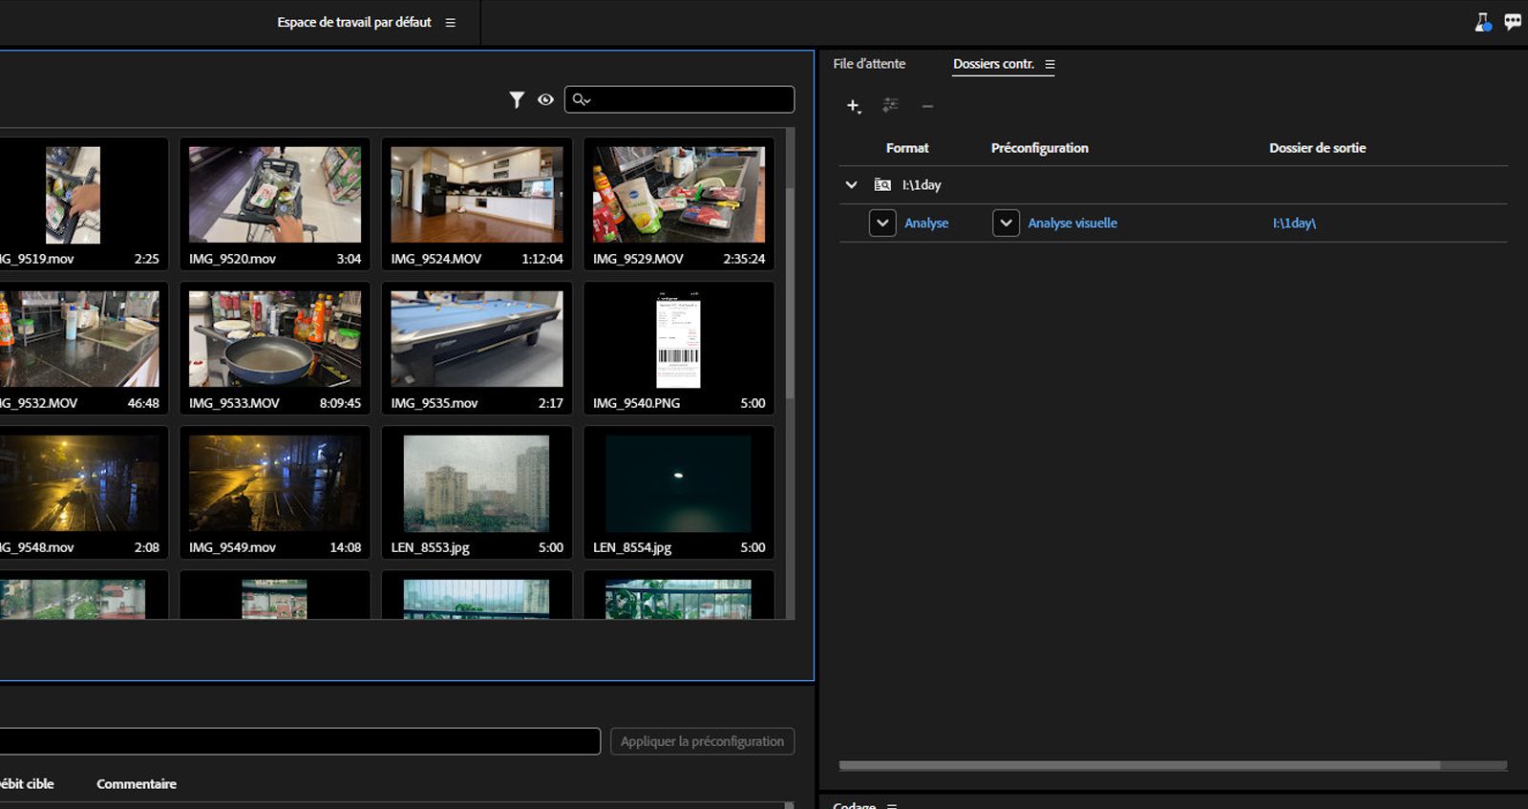The image size is (1528, 809).
Task: Open the Analyse format dropdown
Action: [x=882, y=224]
